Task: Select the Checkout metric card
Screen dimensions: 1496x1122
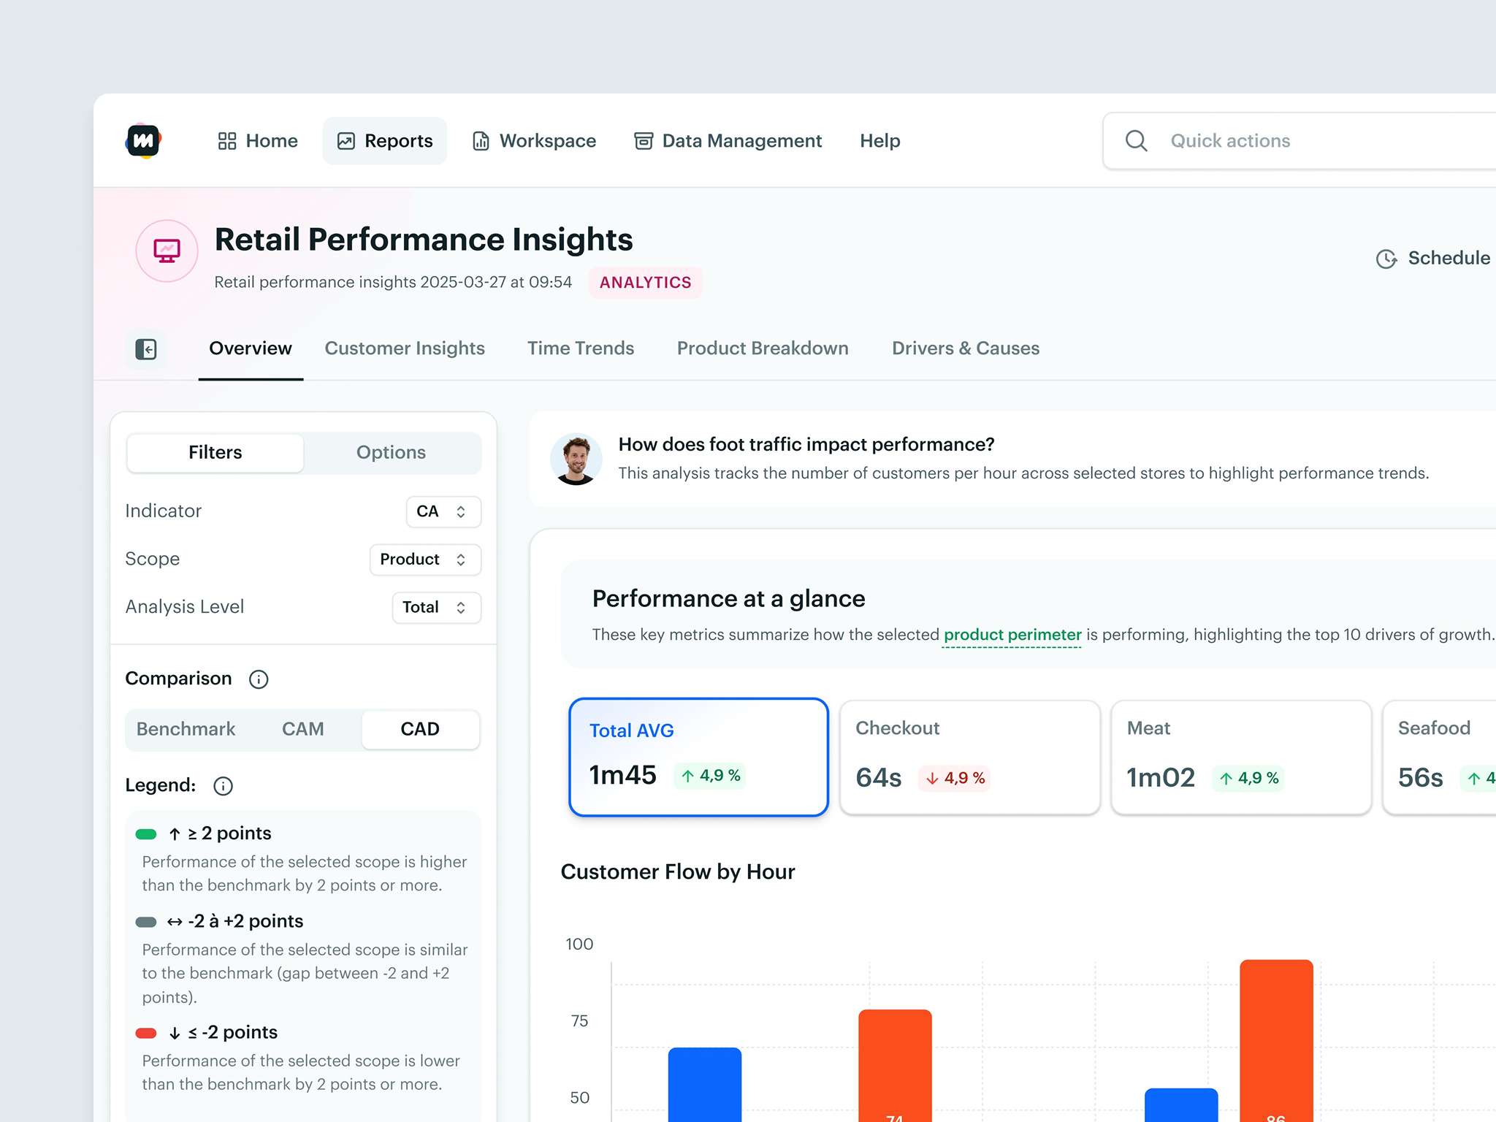Action: click(x=969, y=757)
